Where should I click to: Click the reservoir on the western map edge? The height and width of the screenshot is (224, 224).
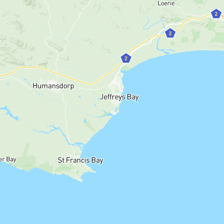click(x=10, y=113)
